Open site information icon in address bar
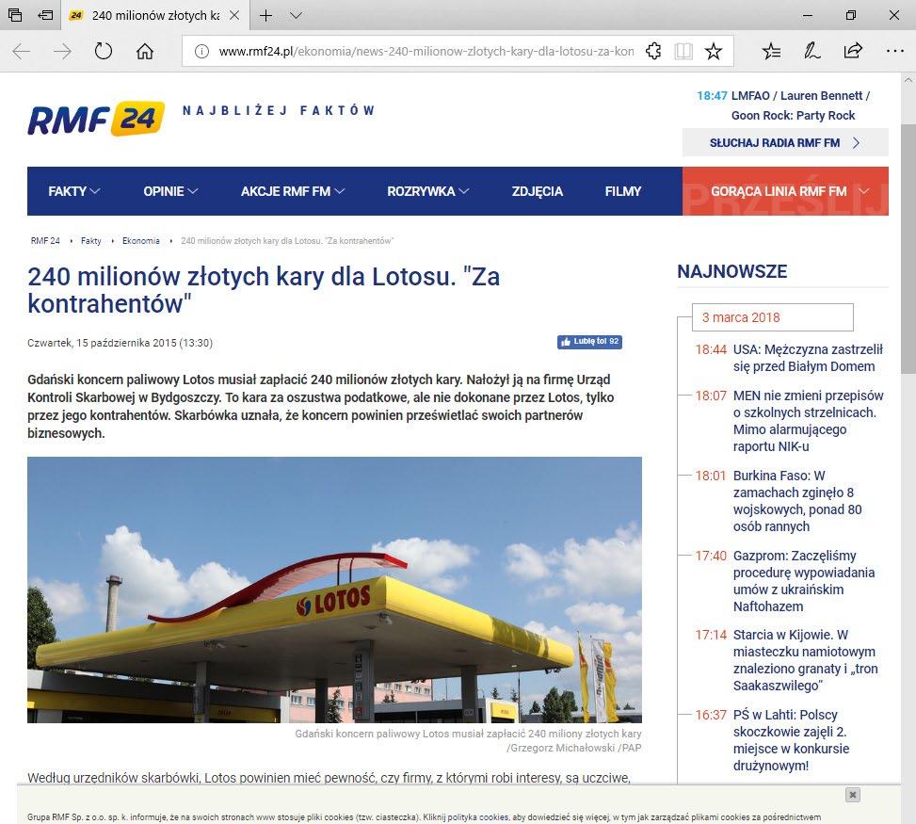The width and height of the screenshot is (916, 824). [x=201, y=52]
